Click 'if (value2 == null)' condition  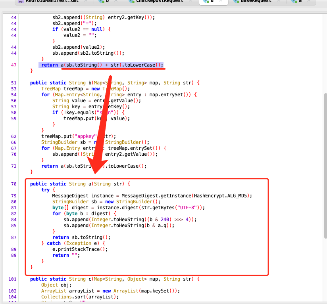click(79, 29)
